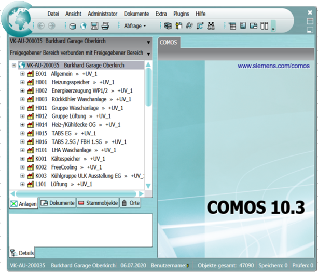Click the forward navigation arrow icon
This screenshot has height=273, width=318.
tap(52, 25)
